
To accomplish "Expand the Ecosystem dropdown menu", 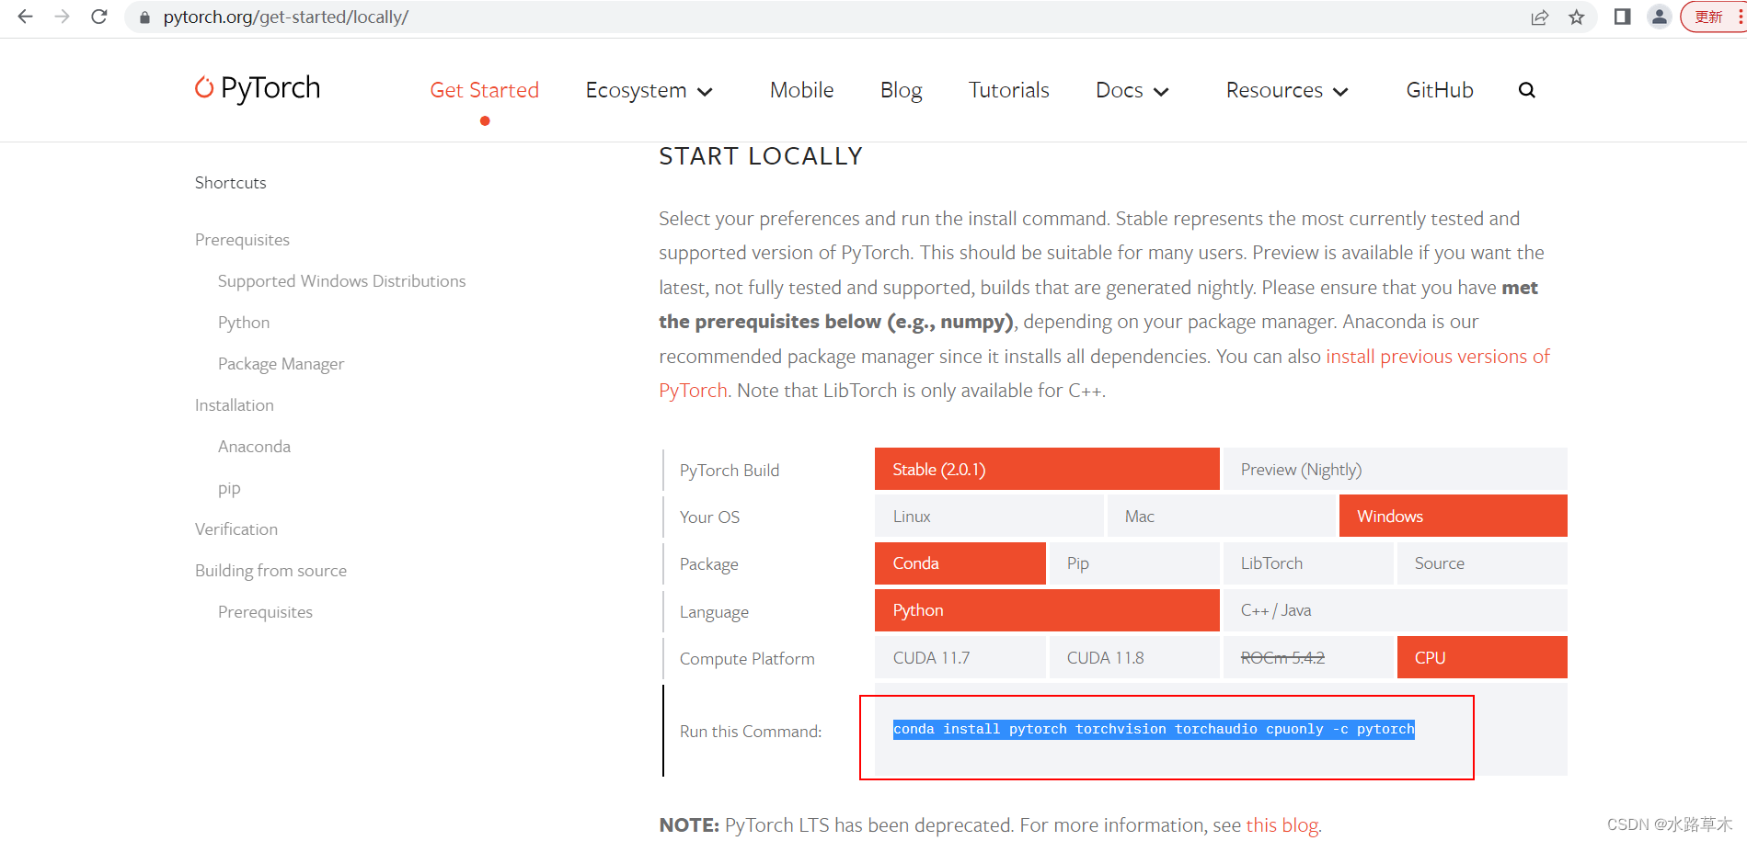I will (649, 90).
